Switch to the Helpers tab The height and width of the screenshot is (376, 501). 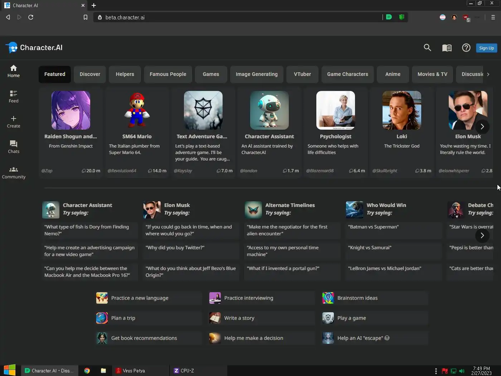point(125,74)
